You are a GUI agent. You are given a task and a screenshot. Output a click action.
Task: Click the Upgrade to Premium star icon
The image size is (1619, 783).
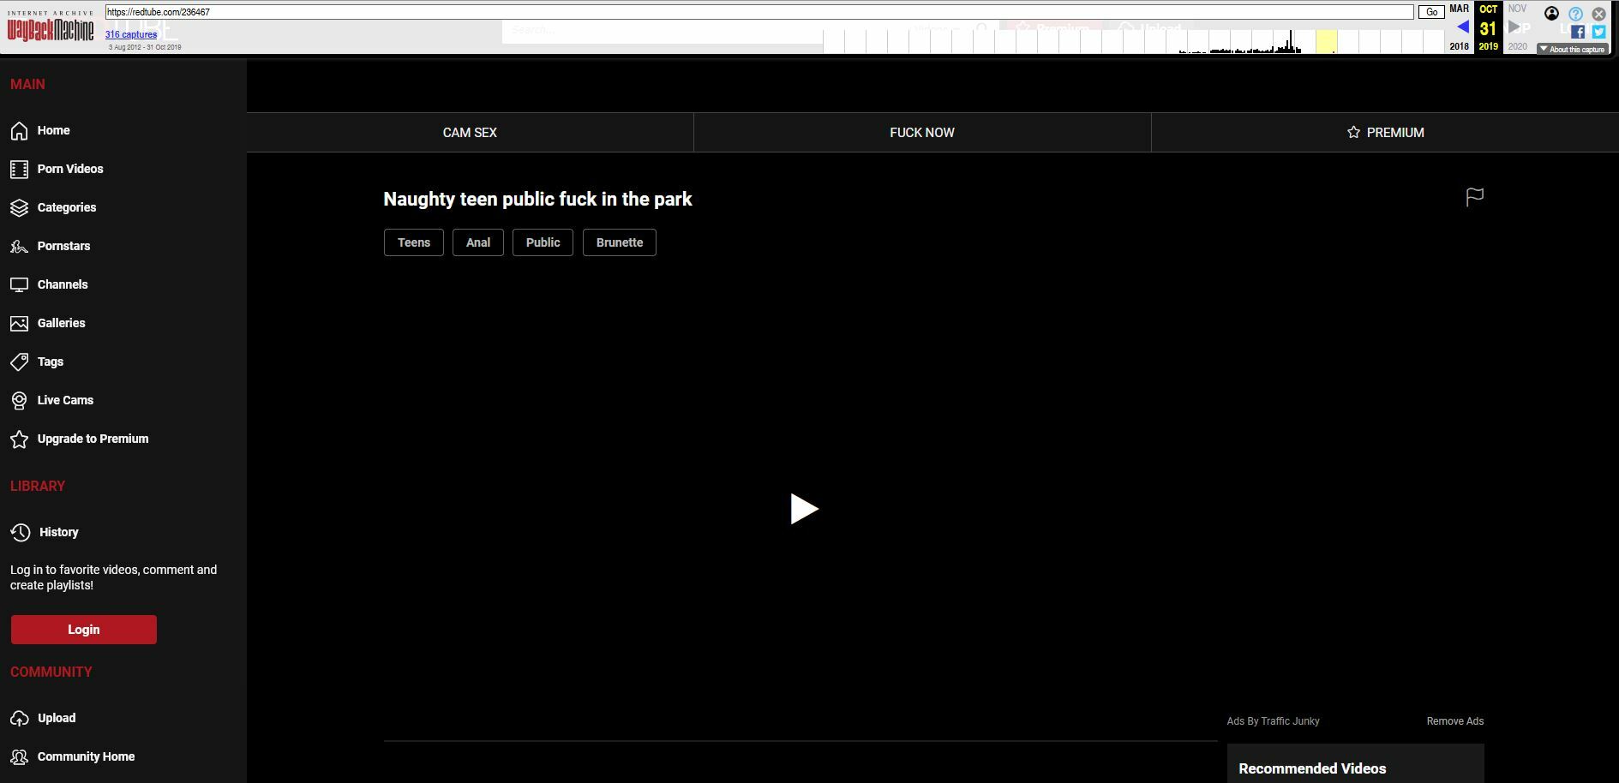(20, 439)
